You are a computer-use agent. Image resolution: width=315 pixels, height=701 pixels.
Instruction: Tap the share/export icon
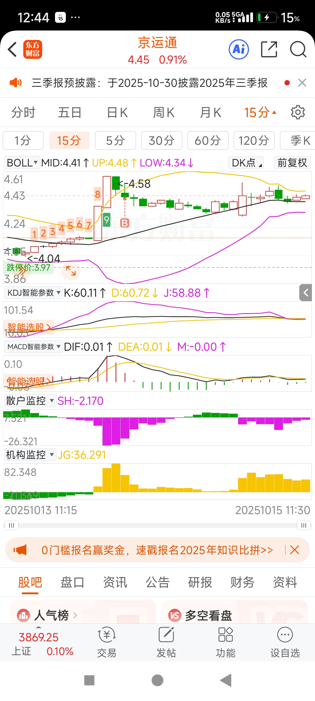click(x=269, y=50)
